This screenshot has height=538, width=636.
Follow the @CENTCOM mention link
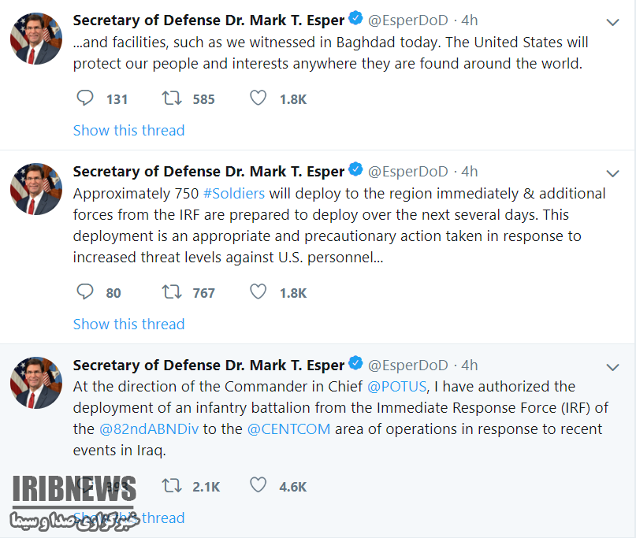click(288, 429)
